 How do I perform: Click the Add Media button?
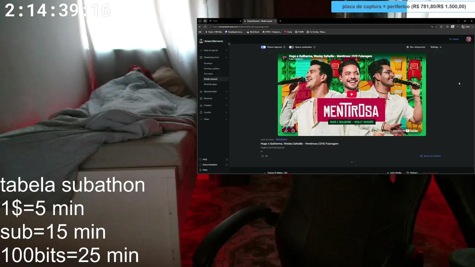click(394, 173)
